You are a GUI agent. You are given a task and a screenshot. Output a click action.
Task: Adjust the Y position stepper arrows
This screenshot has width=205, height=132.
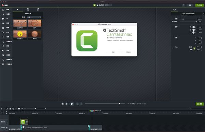coord(202,40)
